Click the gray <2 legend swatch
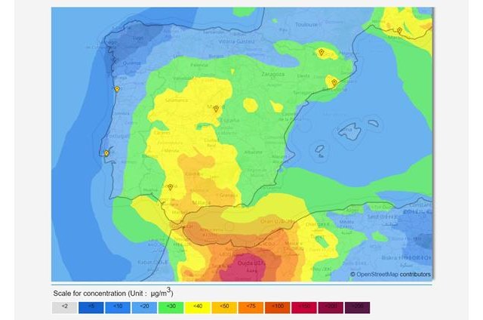The height and width of the screenshot is (320, 483). click(64, 306)
